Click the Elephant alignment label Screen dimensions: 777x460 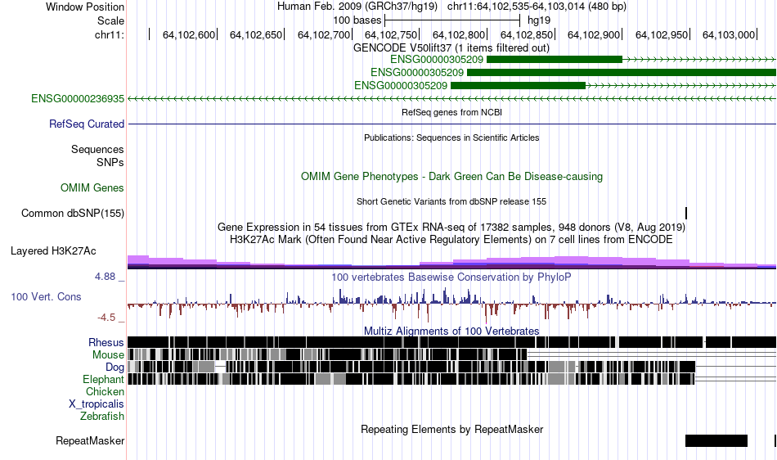103,379
